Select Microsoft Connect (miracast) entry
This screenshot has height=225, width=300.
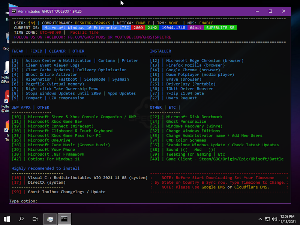61,126
